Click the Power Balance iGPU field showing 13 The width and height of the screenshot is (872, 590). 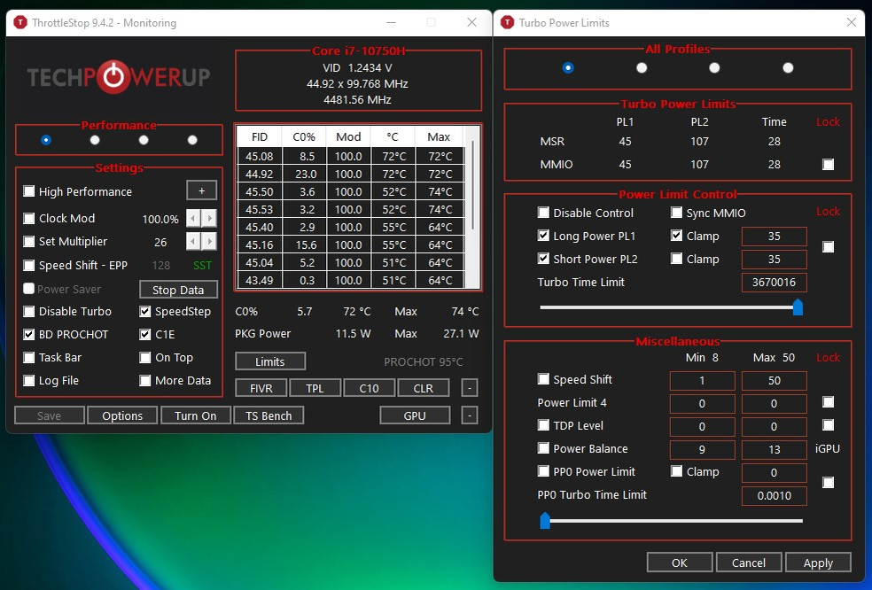click(775, 449)
